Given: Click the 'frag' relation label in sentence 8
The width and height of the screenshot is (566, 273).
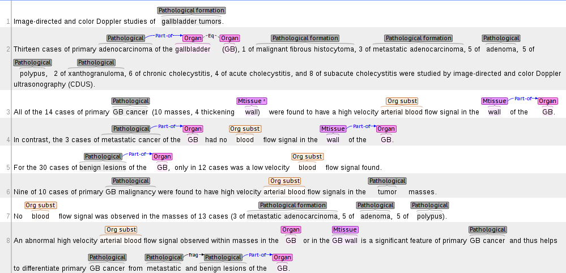Looking at the screenshot, I should 193,255.
